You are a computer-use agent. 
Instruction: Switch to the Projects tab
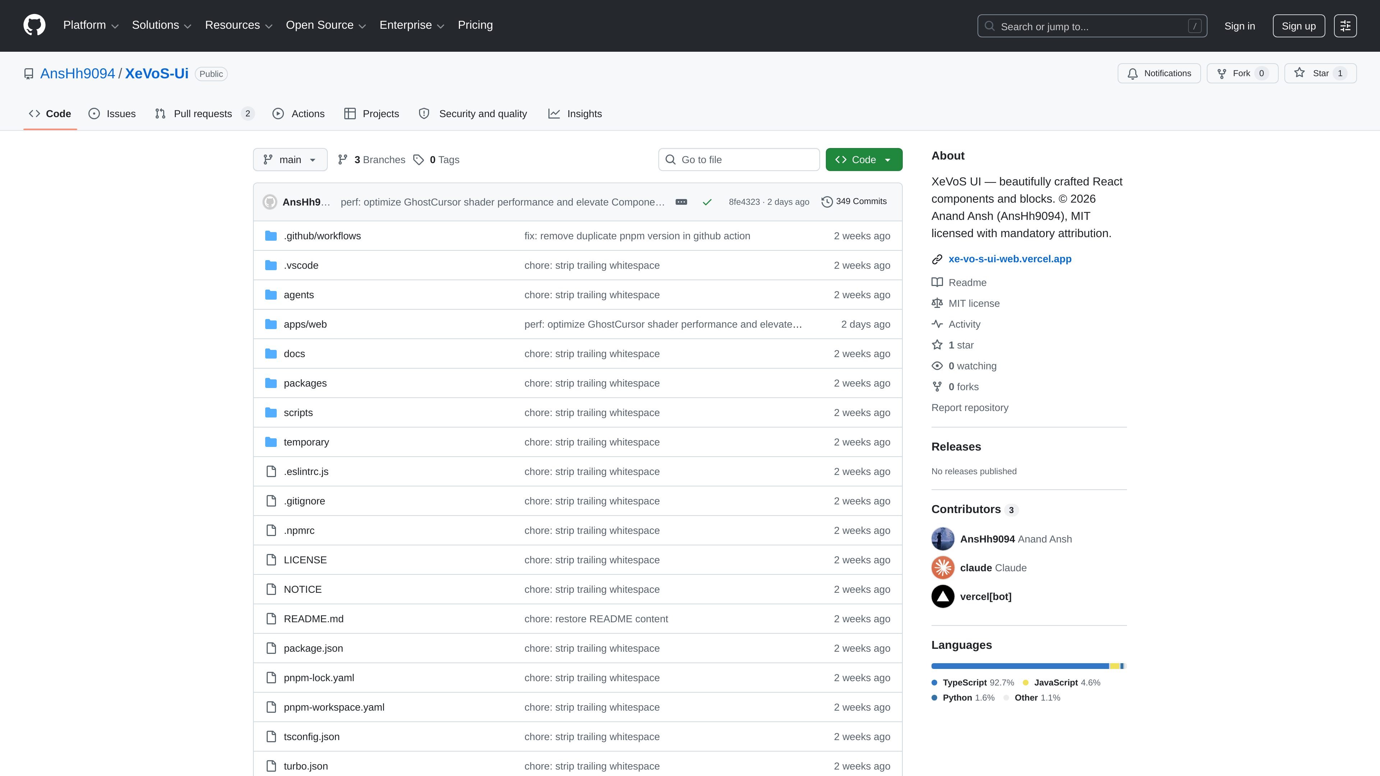coord(371,114)
